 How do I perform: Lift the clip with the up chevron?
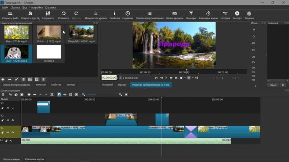(40, 94)
